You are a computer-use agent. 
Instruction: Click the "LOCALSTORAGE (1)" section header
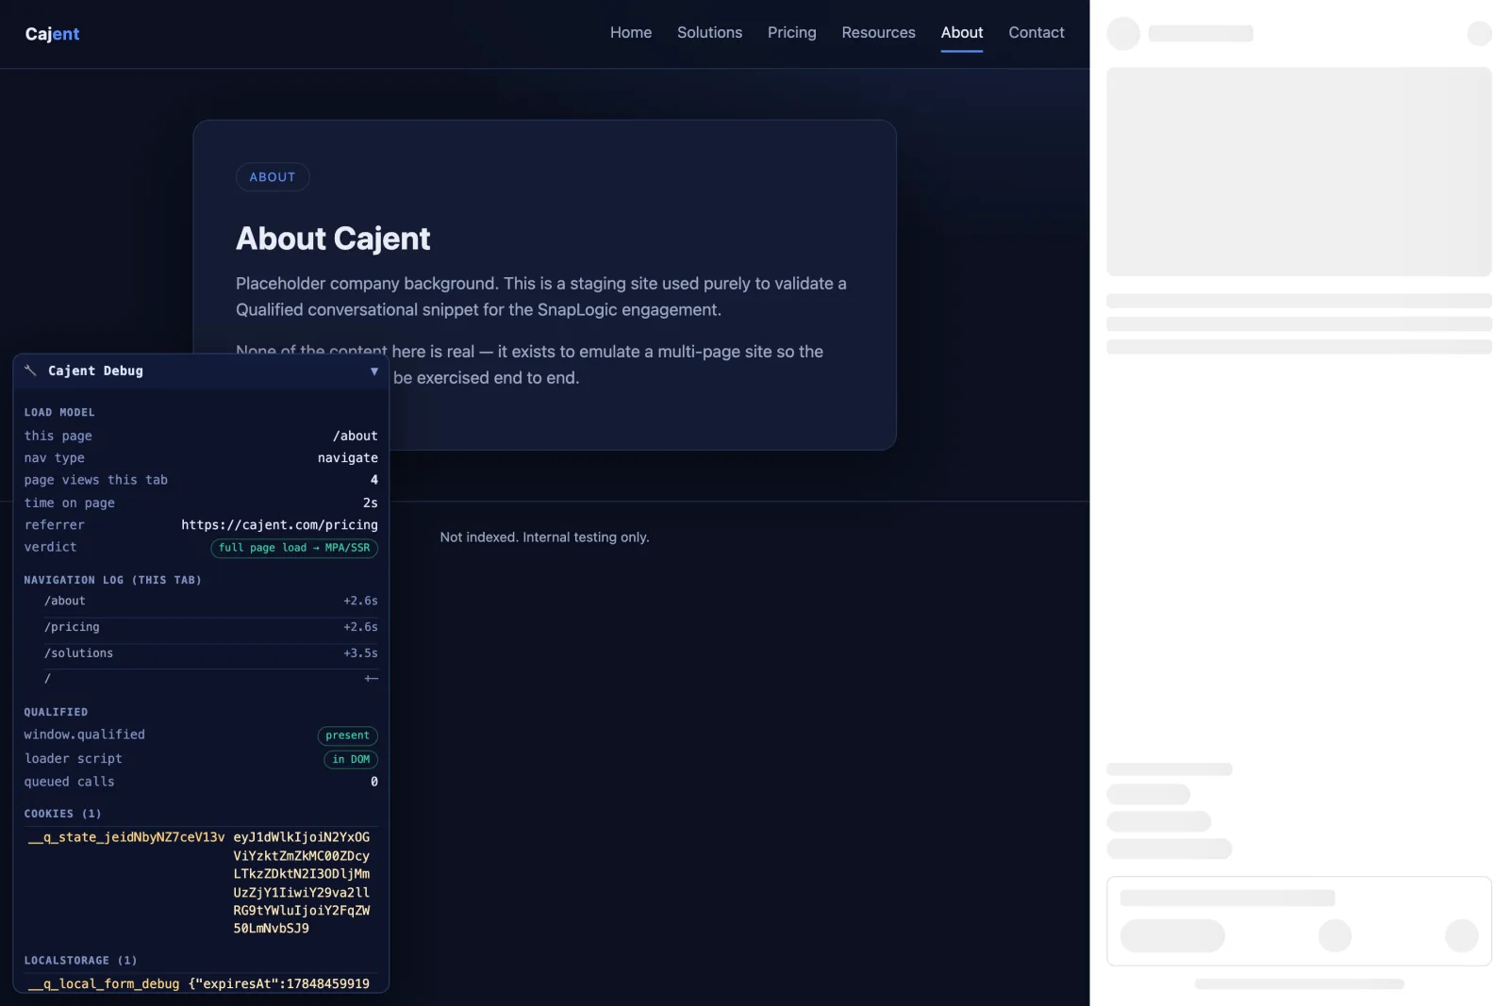pyautogui.click(x=80, y=961)
